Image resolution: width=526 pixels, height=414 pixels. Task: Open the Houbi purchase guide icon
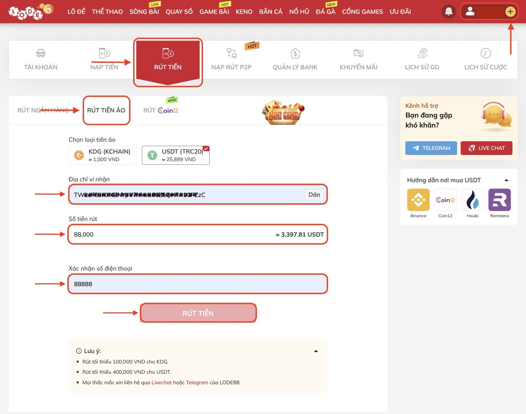click(472, 200)
